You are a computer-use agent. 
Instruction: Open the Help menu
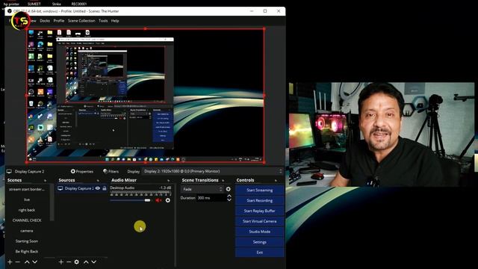[115, 21]
